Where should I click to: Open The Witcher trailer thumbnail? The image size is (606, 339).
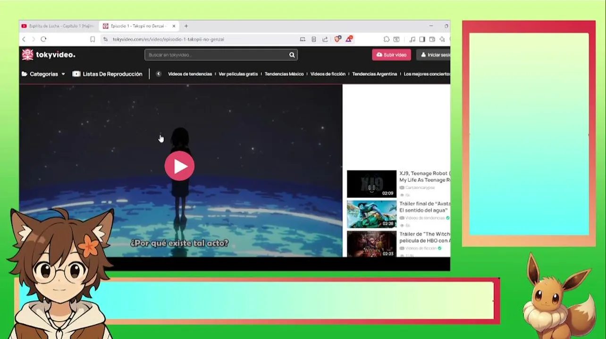point(371,244)
